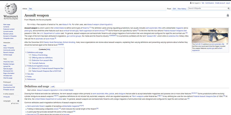
Task: Jump to Failed Assault Weapons Ban of 2013 bill
Action: coord(46,71)
